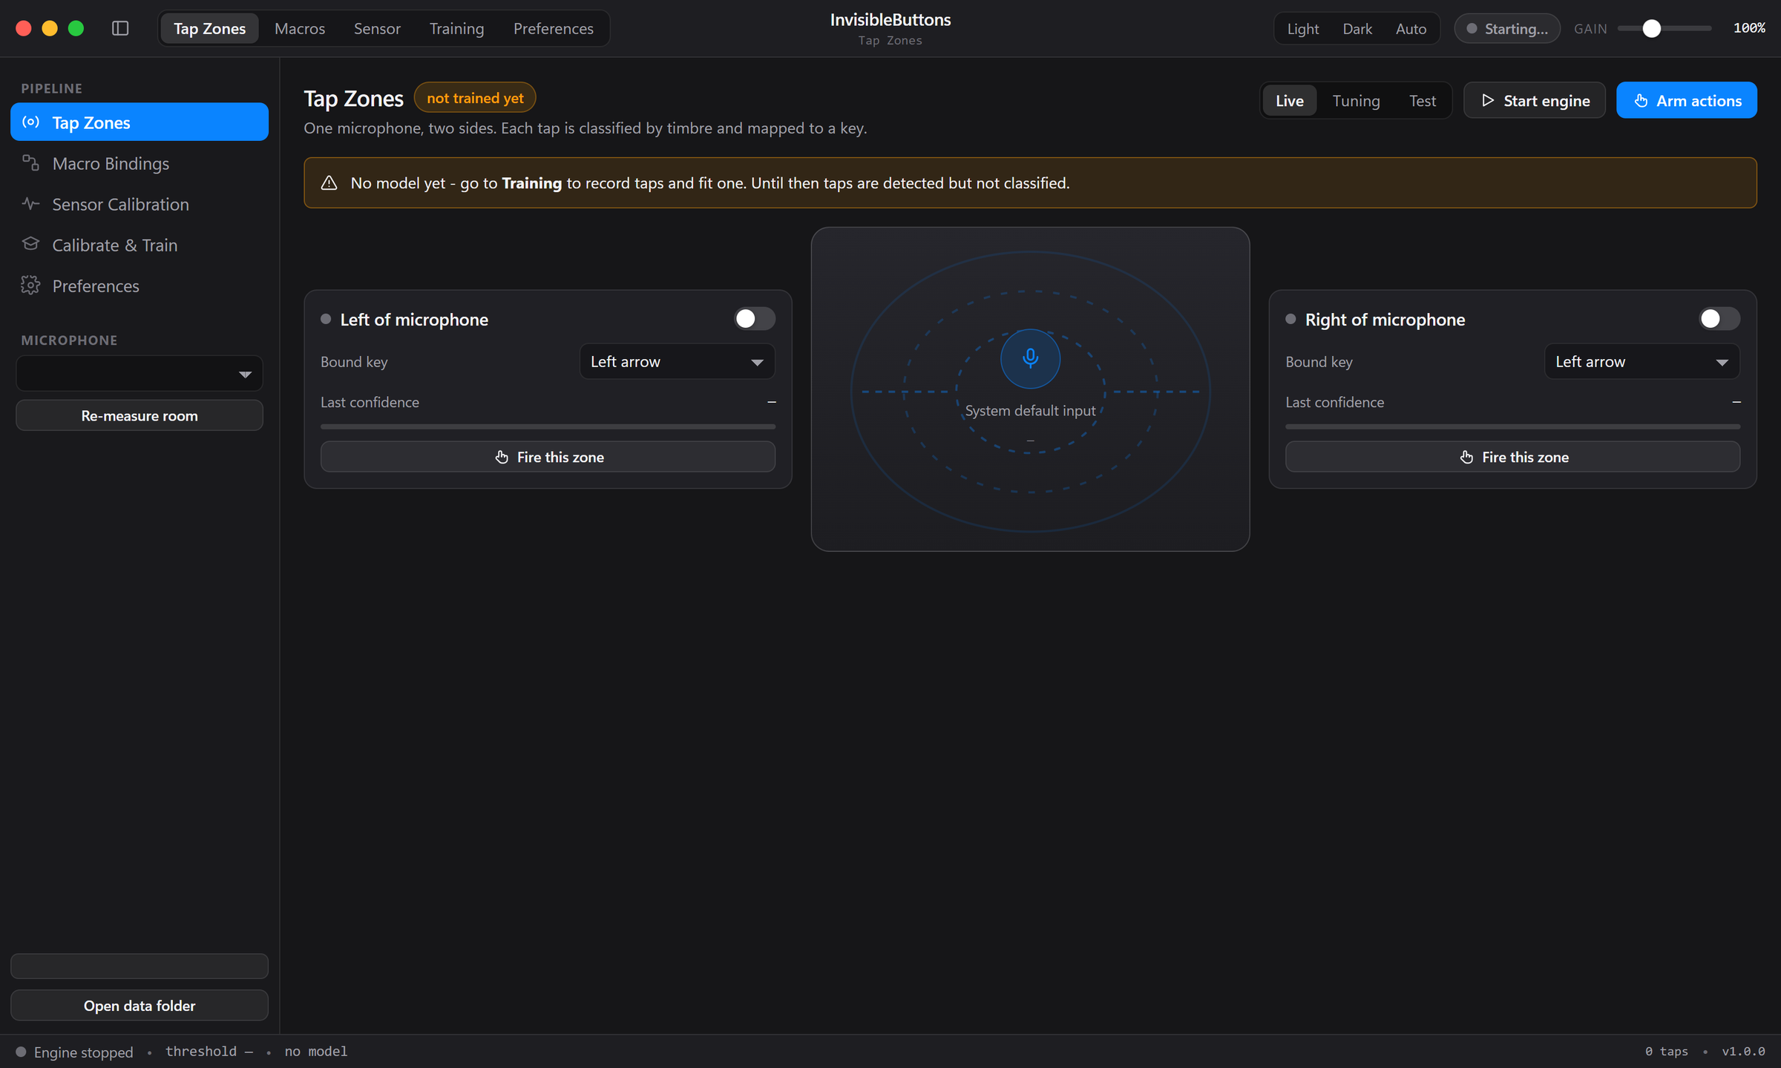Click the play icon on Start engine
Viewport: 1781px width, 1068px height.
pyautogui.click(x=1488, y=100)
